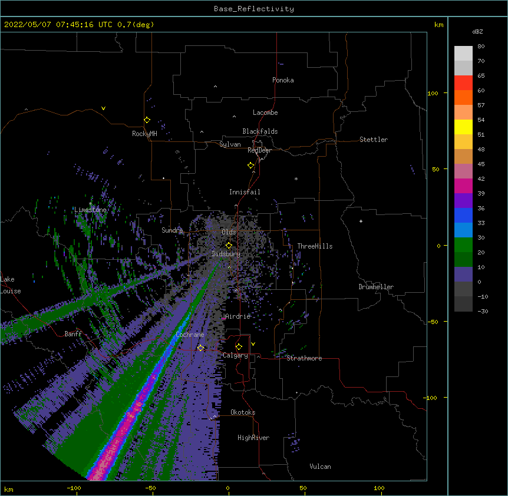Screen dimensions: 508x496
Task: Click the Didsbury label
Action: point(226,254)
